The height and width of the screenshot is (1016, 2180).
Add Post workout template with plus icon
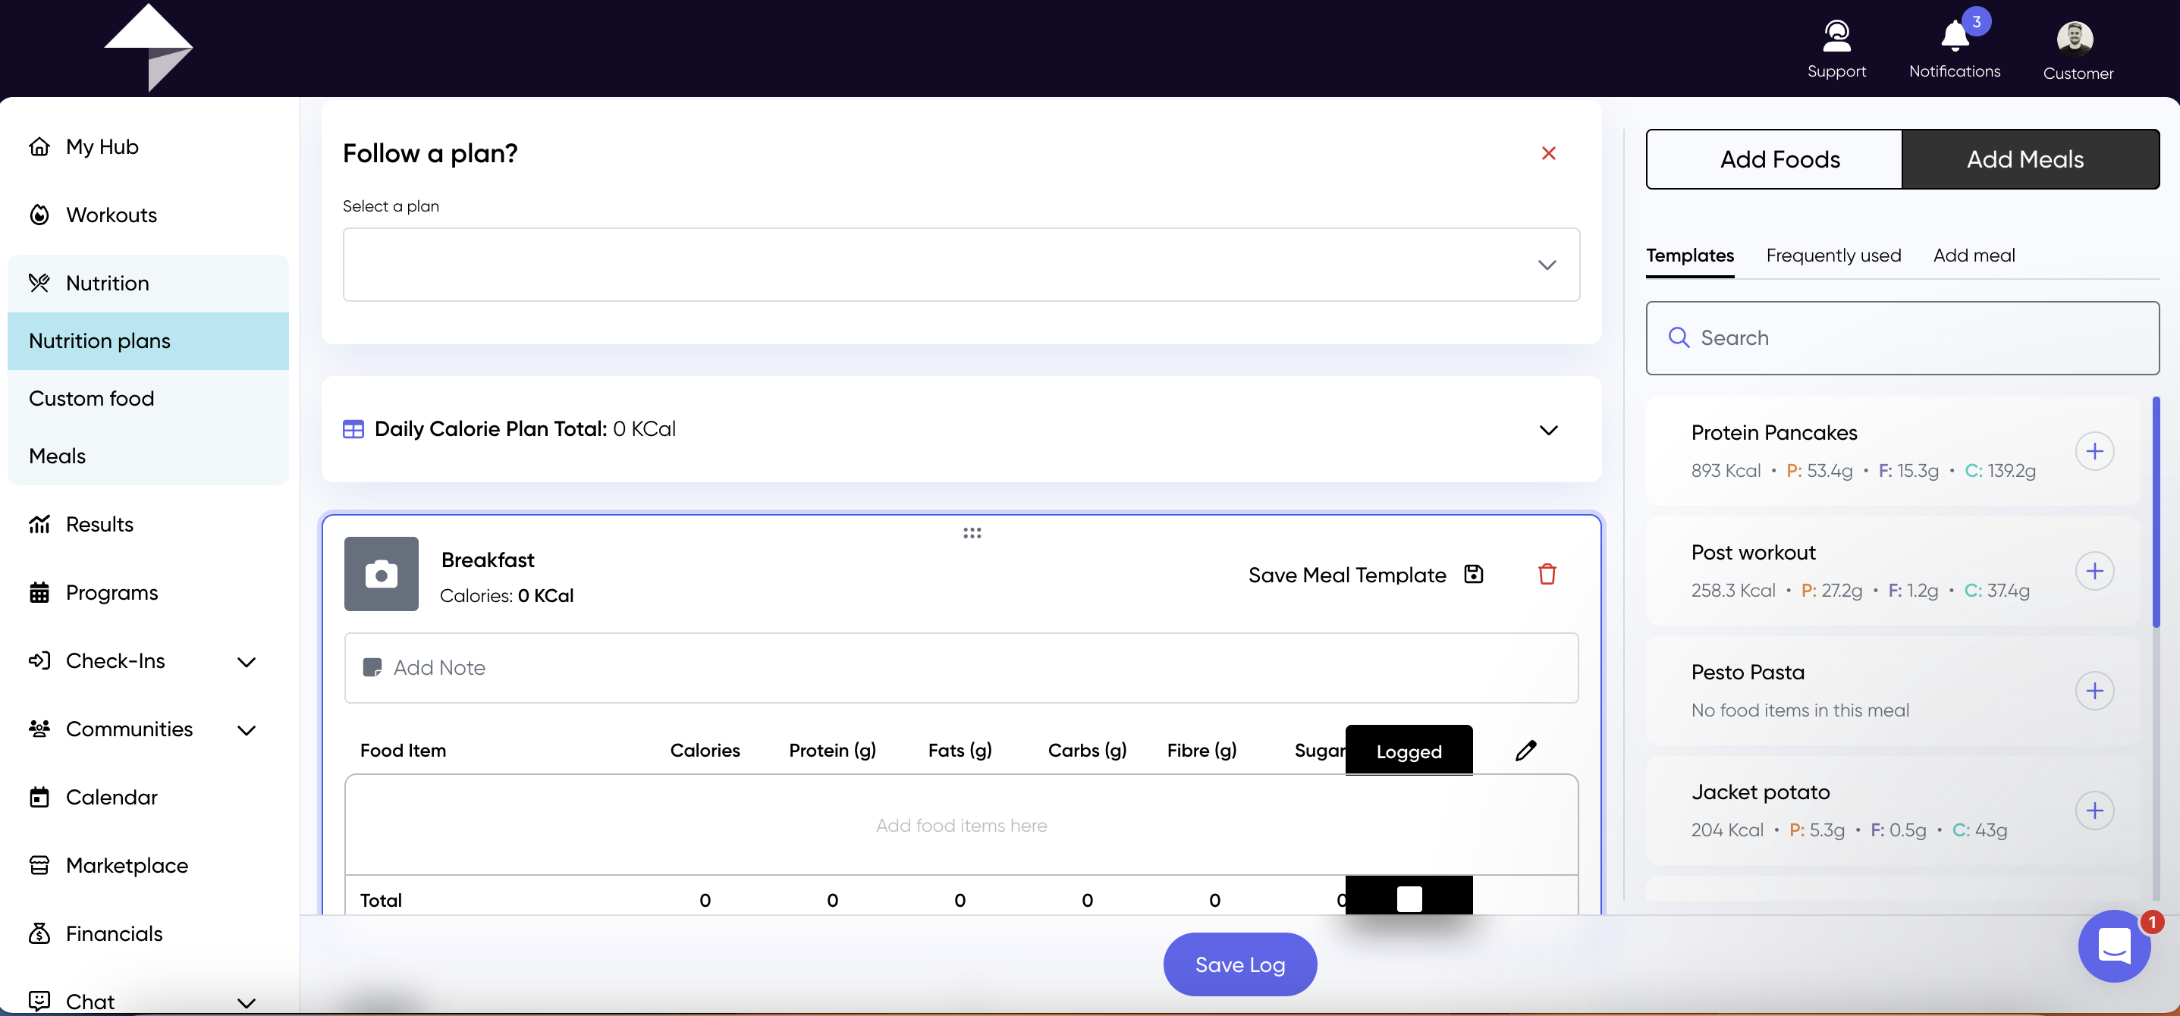click(x=2094, y=571)
